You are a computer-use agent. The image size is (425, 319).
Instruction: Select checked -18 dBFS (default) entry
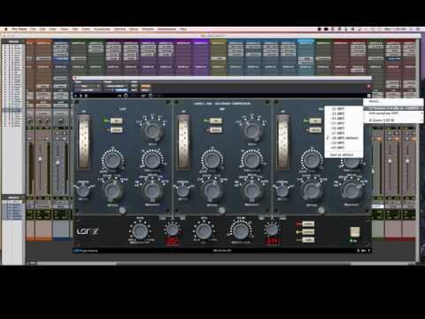point(344,138)
